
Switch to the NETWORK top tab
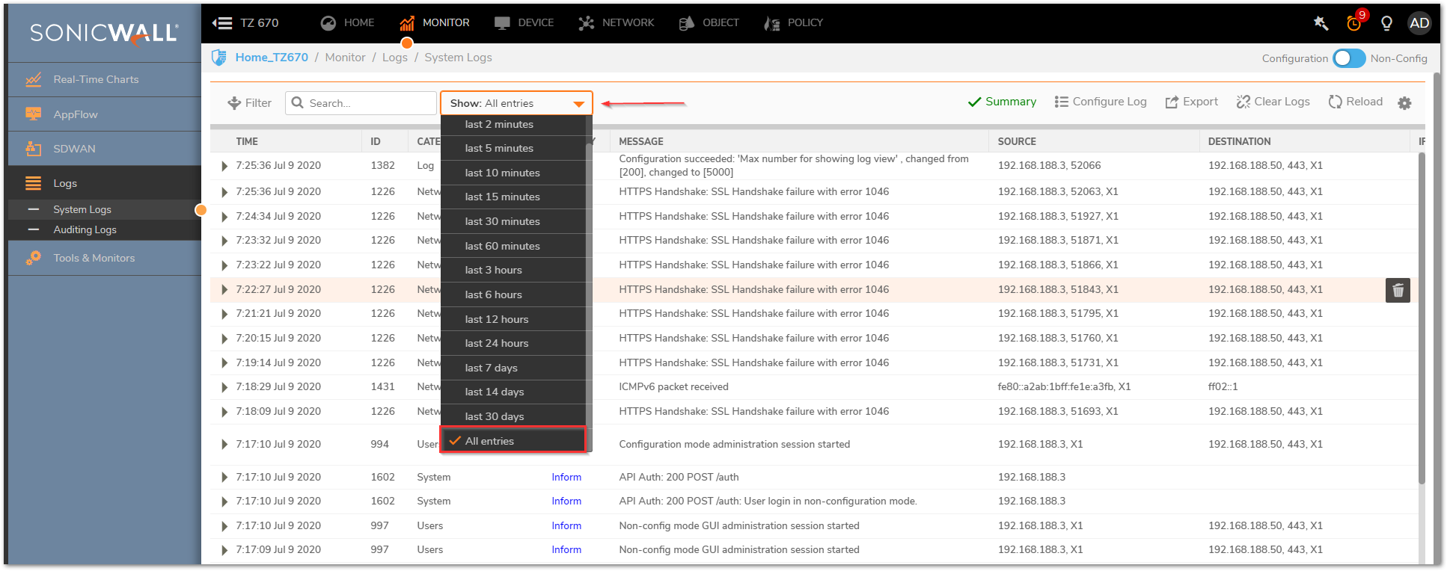617,23
